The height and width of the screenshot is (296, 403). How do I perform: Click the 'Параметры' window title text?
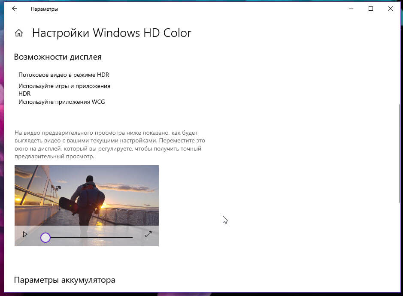point(44,9)
